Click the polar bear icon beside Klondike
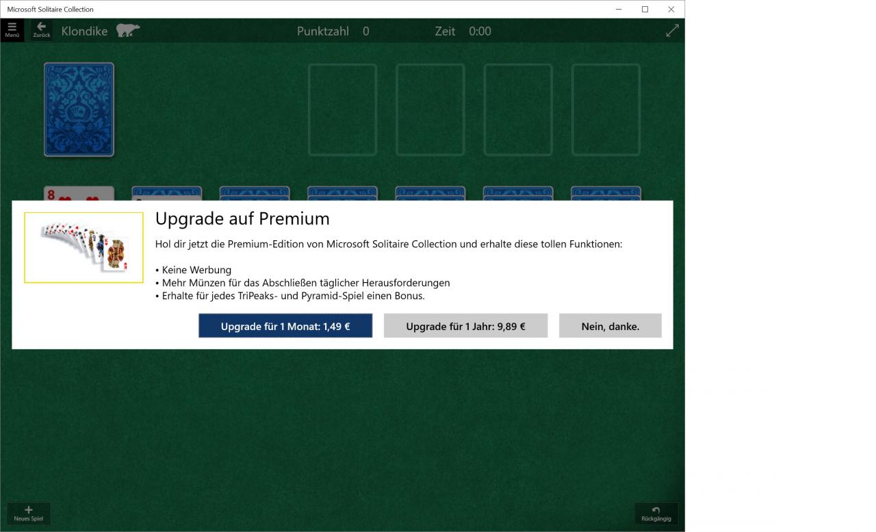 128,30
